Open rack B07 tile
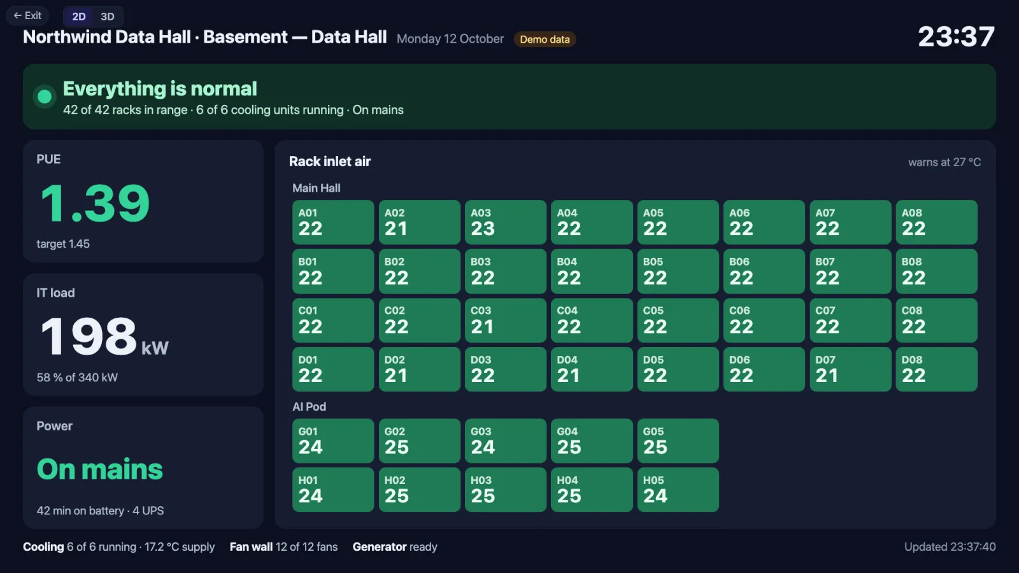This screenshot has width=1019, height=573. 850,271
